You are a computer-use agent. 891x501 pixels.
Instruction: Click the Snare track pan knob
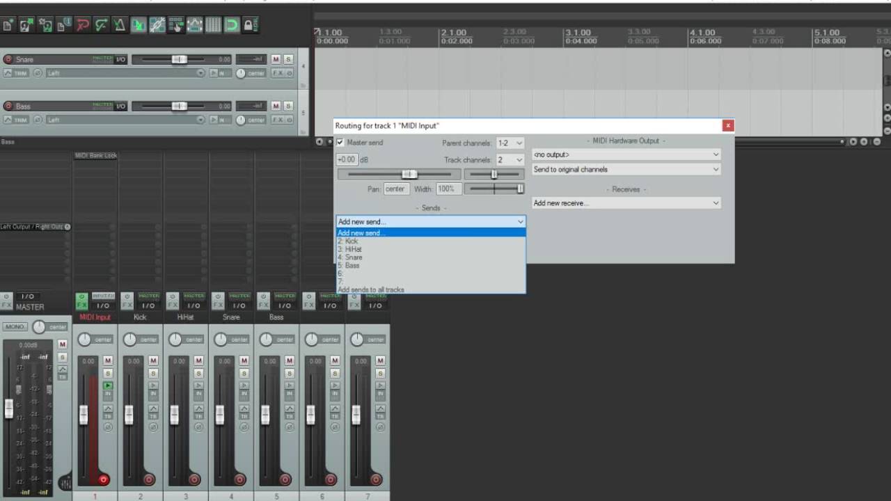(241, 73)
